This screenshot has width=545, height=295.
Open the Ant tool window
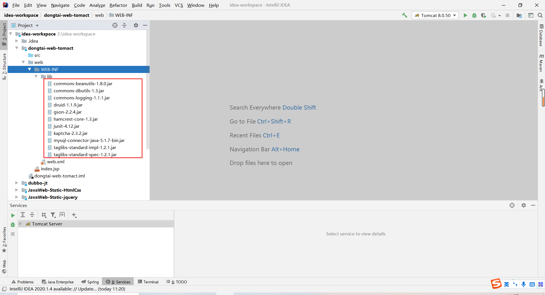[541, 85]
